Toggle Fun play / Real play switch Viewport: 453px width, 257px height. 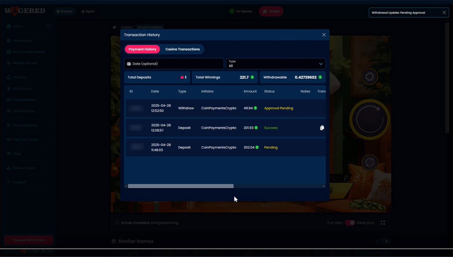(350, 223)
